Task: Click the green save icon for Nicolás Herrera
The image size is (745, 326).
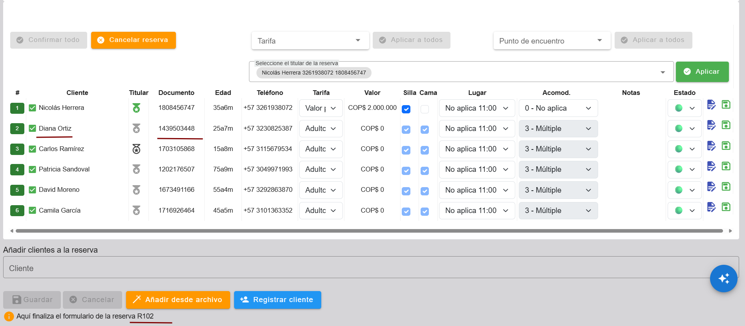Action: [x=726, y=105]
